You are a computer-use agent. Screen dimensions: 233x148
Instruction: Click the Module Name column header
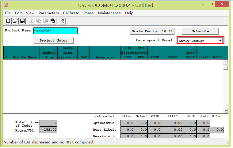(24, 53)
